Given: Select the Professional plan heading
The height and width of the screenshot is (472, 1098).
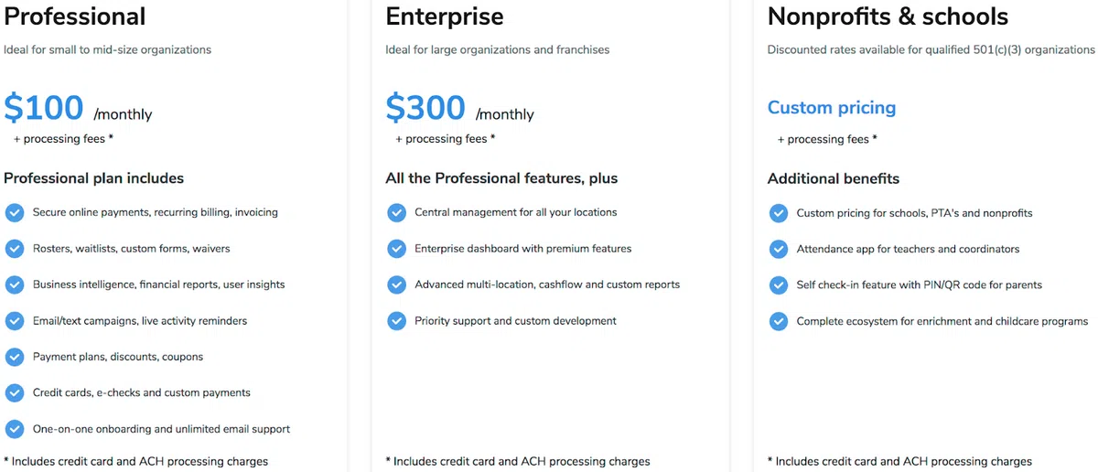Looking at the screenshot, I should pyautogui.click(x=74, y=16).
